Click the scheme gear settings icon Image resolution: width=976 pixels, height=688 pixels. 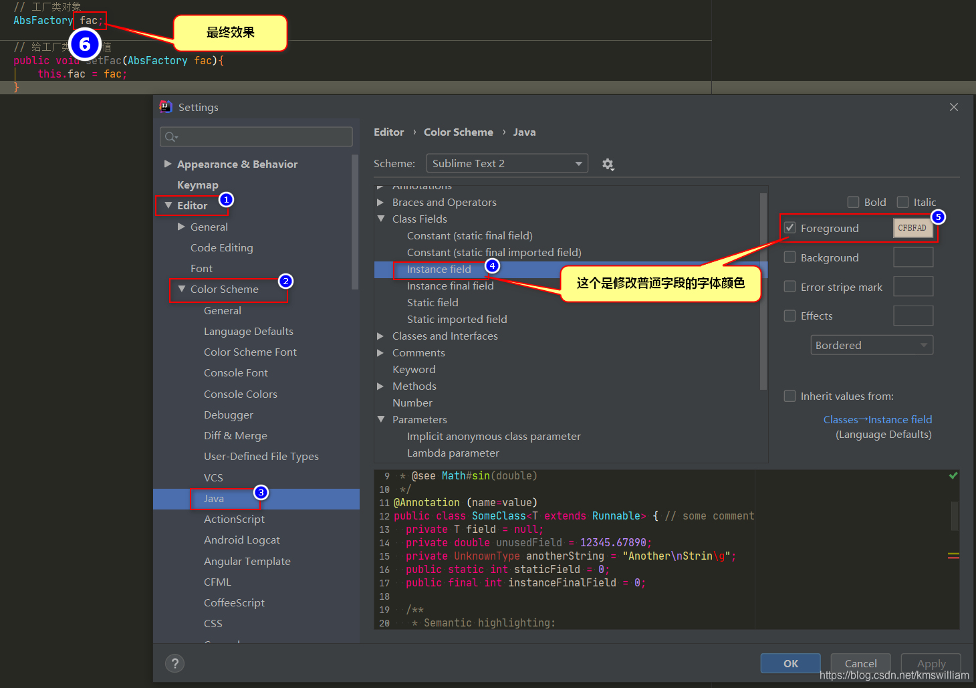[608, 164]
